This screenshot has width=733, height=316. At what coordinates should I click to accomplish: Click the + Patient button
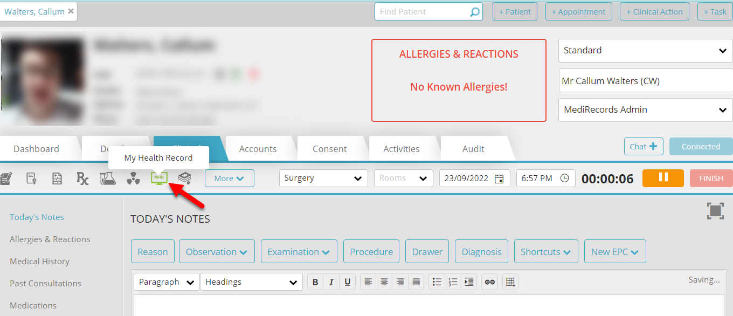(x=515, y=11)
